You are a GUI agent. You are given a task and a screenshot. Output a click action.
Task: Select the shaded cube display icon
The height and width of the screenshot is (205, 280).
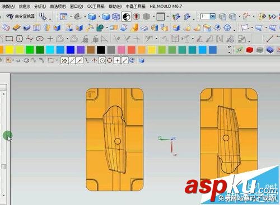point(106,17)
